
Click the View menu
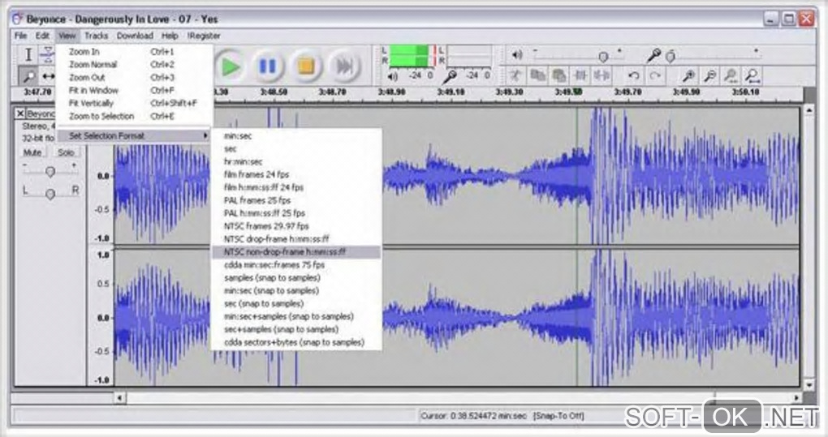pyautogui.click(x=67, y=36)
